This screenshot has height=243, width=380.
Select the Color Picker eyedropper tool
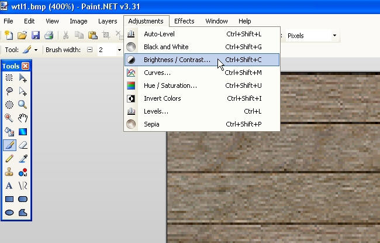point(23,159)
